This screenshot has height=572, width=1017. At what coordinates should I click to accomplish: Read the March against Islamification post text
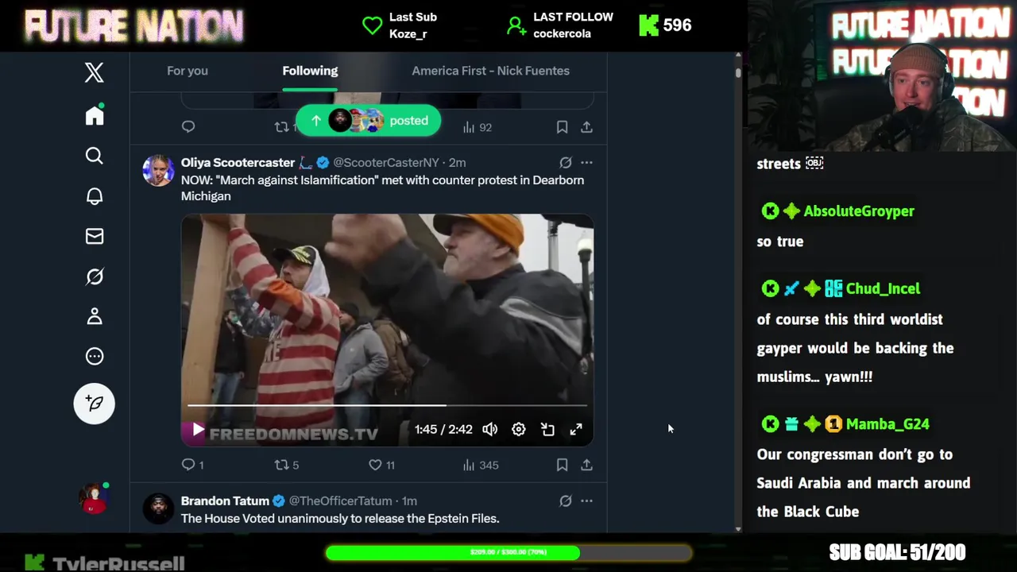[x=382, y=187]
